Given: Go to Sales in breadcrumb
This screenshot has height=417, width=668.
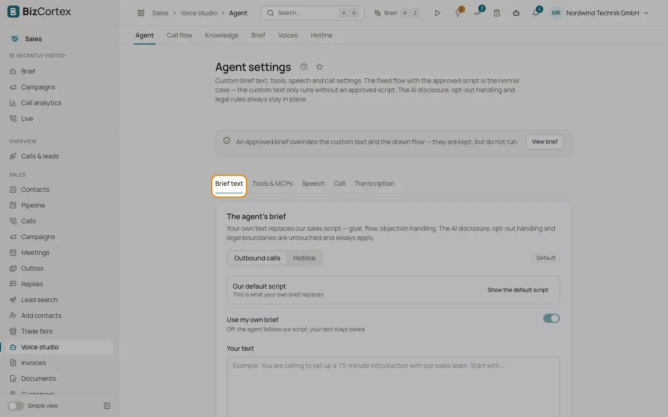Looking at the screenshot, I should pyautogui.click(x=160, y=13).
